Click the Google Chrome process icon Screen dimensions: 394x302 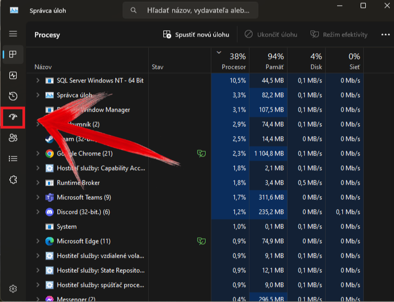pyautogui.click(x=50, y=153)
